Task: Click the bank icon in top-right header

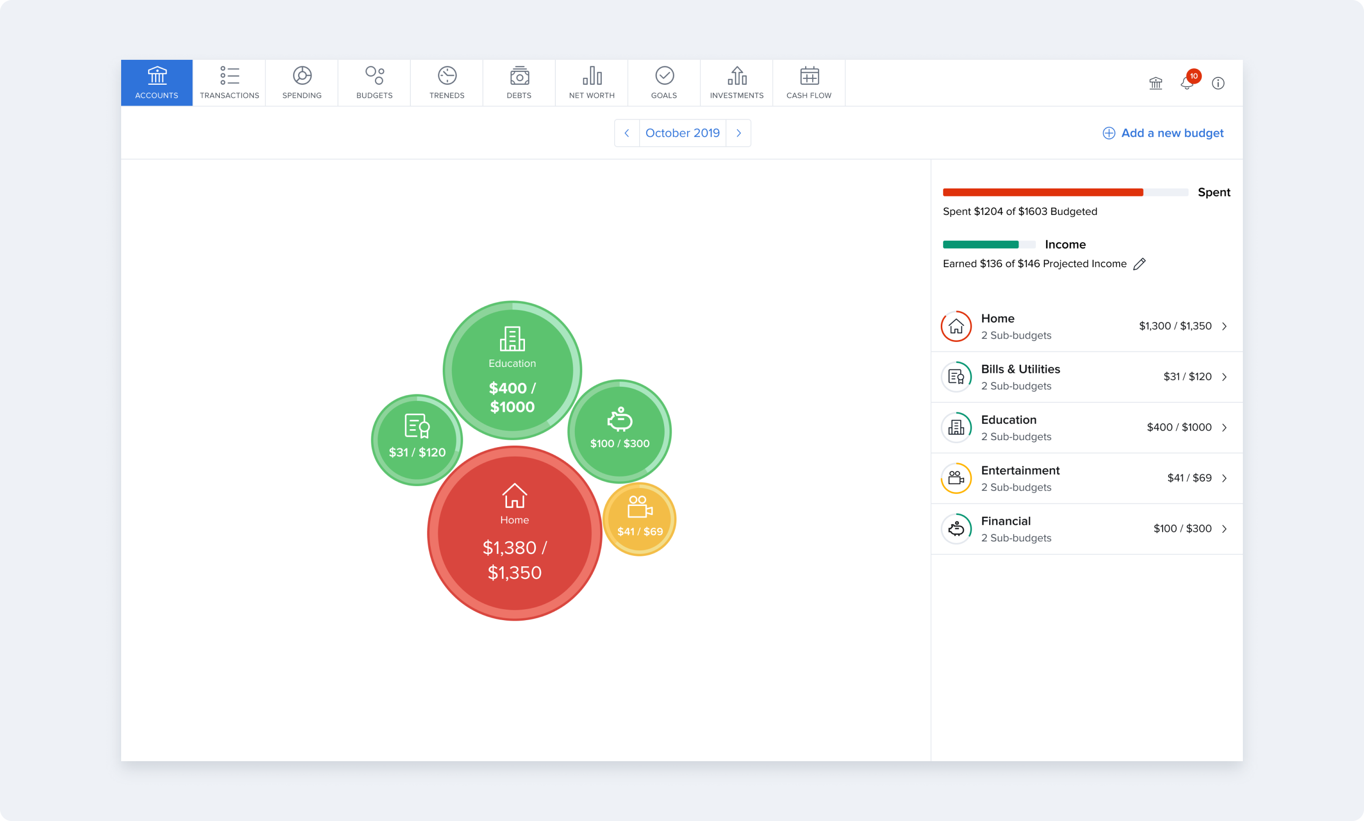Action: (x=1156, y=83)
